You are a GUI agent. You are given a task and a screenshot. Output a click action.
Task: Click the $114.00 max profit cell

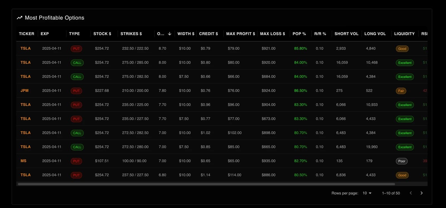pyautogui.click(x=234, y=175)
